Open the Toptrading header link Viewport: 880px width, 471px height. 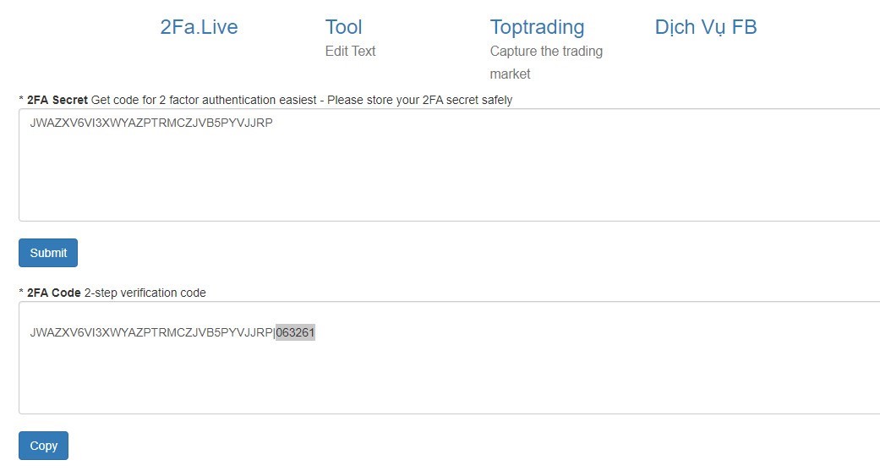tap(537, 27)
